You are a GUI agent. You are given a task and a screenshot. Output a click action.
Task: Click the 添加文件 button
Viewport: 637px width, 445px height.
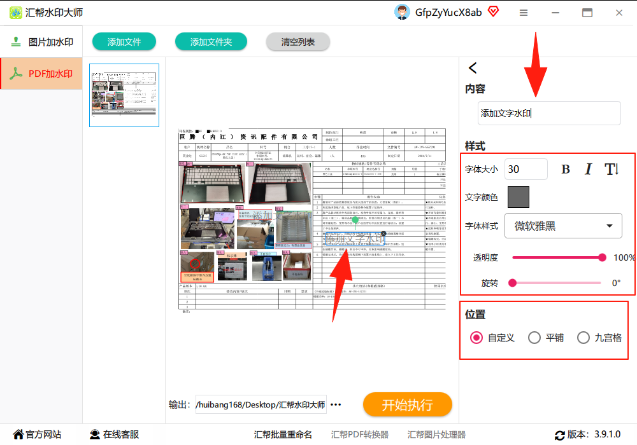point(124,42)
